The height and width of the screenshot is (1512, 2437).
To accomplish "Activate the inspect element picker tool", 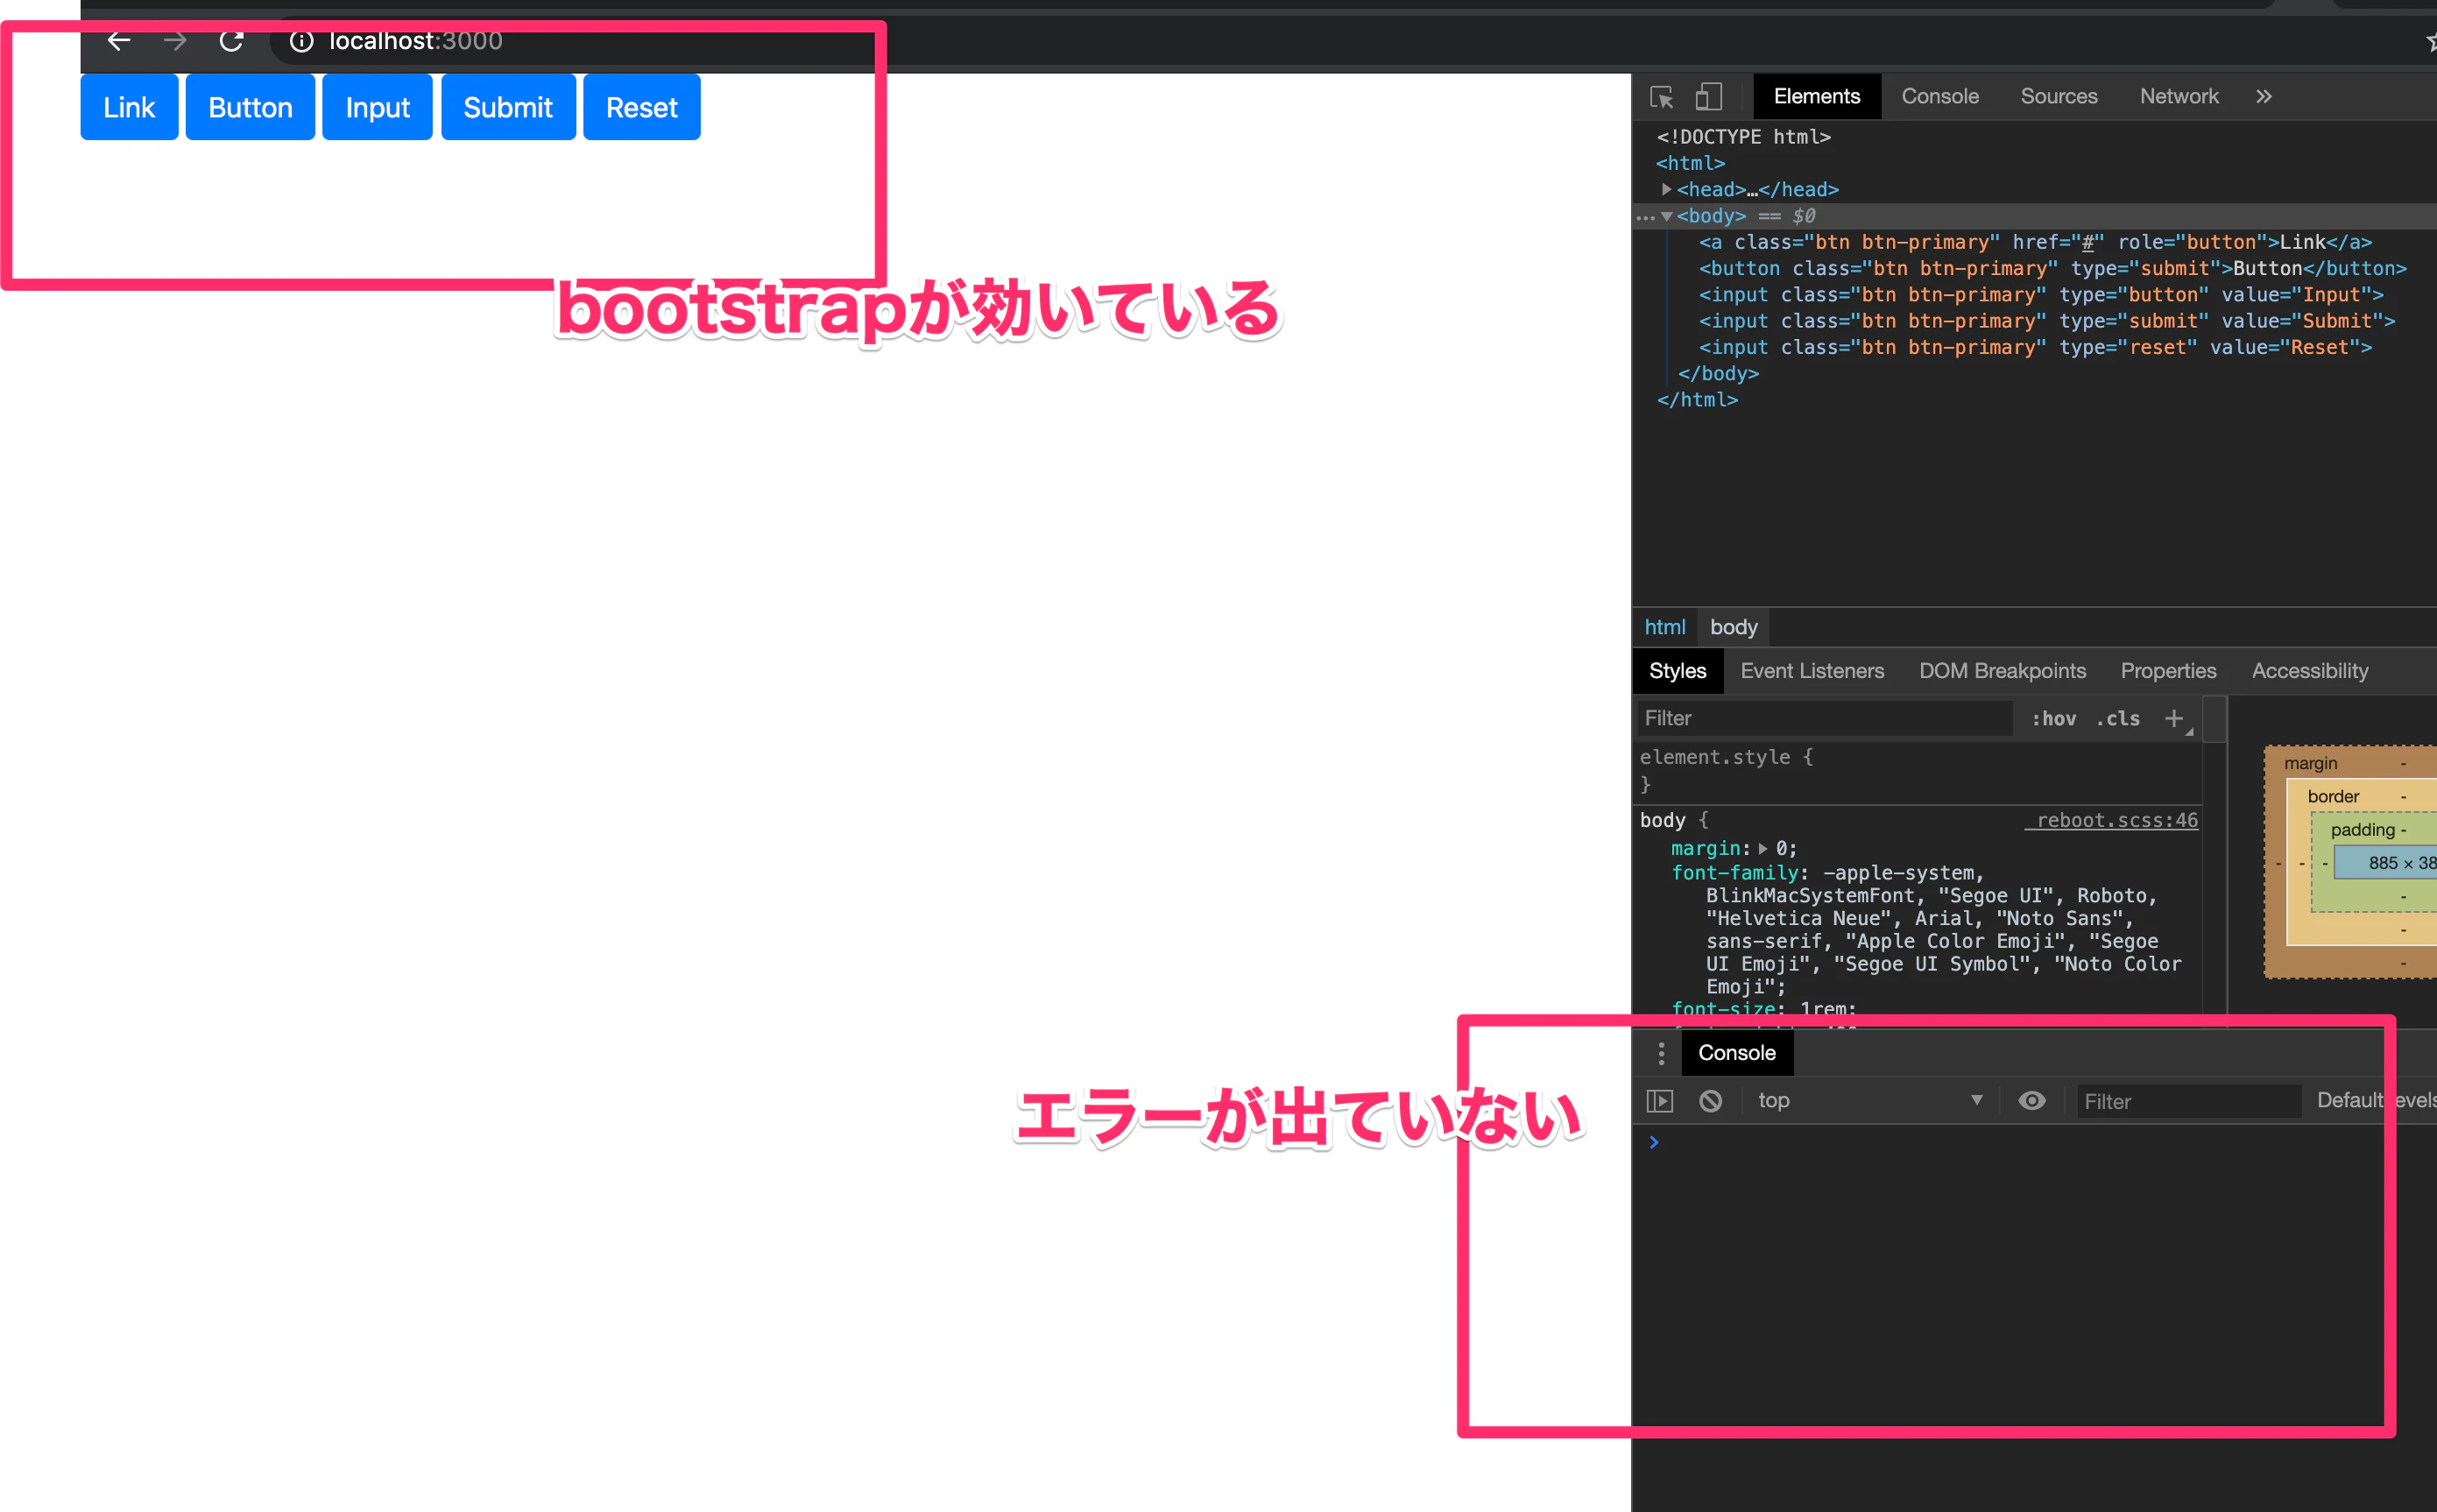I will point(1662,97).
